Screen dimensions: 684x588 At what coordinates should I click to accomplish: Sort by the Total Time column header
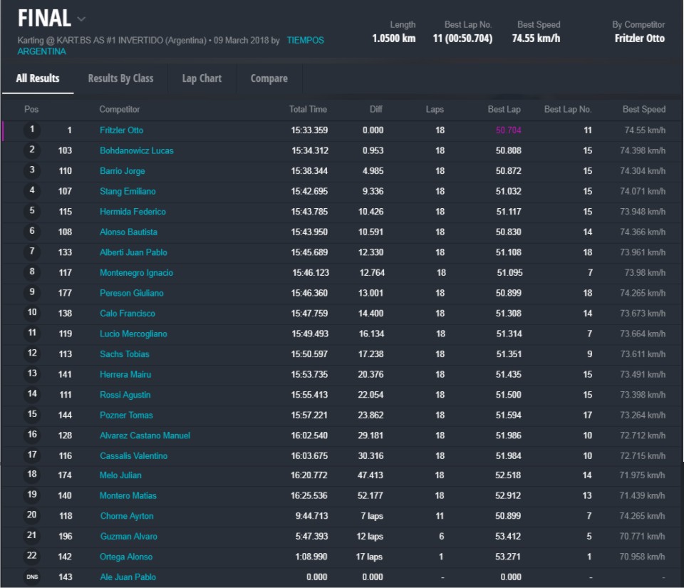click(308, 109)
